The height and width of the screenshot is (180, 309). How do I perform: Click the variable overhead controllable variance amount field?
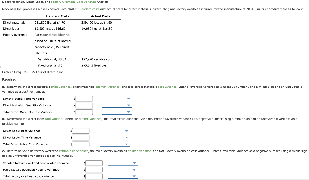[x=94, y=163]
